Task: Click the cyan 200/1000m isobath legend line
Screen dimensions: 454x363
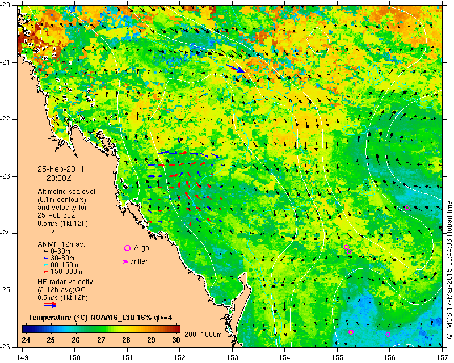Action: (x=194, y=340)
